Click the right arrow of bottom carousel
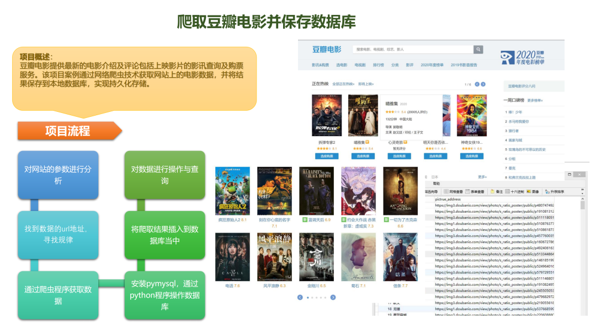Screen dimensions: 596x335 tap(333, 298)
